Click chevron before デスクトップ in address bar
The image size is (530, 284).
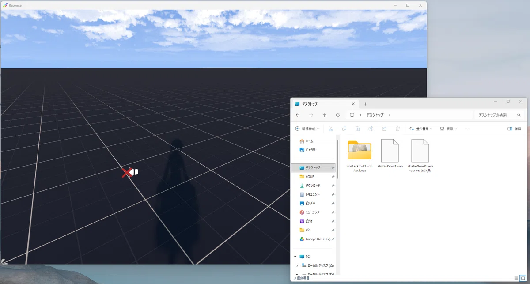point(361,115)
